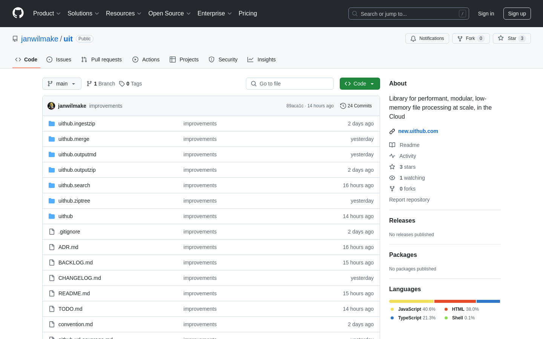The width and height of the screenshot is (543, 339).
Task: Expand the Product menu
Action: pos(47,13)
